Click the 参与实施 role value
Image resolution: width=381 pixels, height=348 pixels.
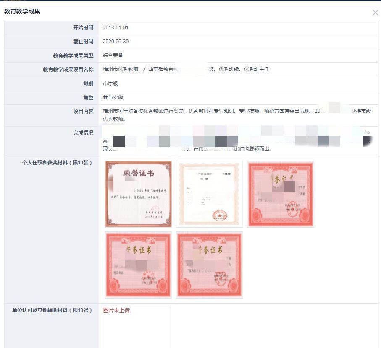point(113,97)
